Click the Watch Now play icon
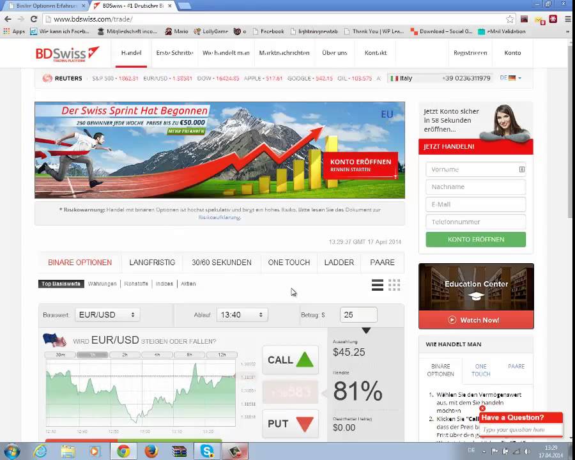Image resolution: width=575 pixels, height=460 pixels. pyautogui.click(x=452, y=320)
